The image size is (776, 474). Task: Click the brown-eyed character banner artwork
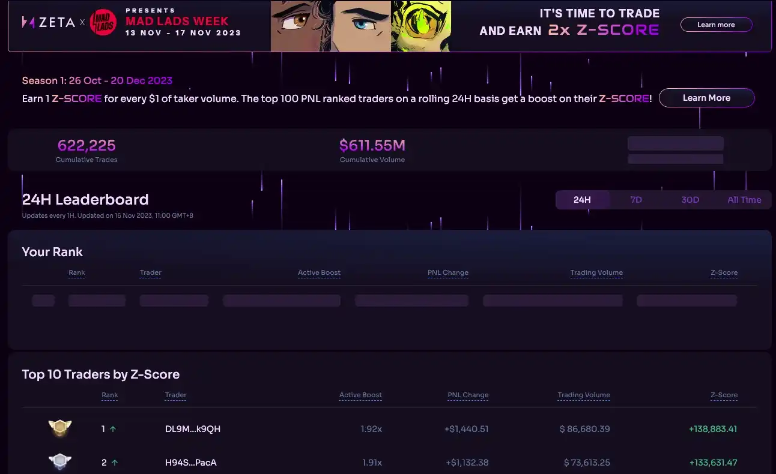(x=301, y=26)
